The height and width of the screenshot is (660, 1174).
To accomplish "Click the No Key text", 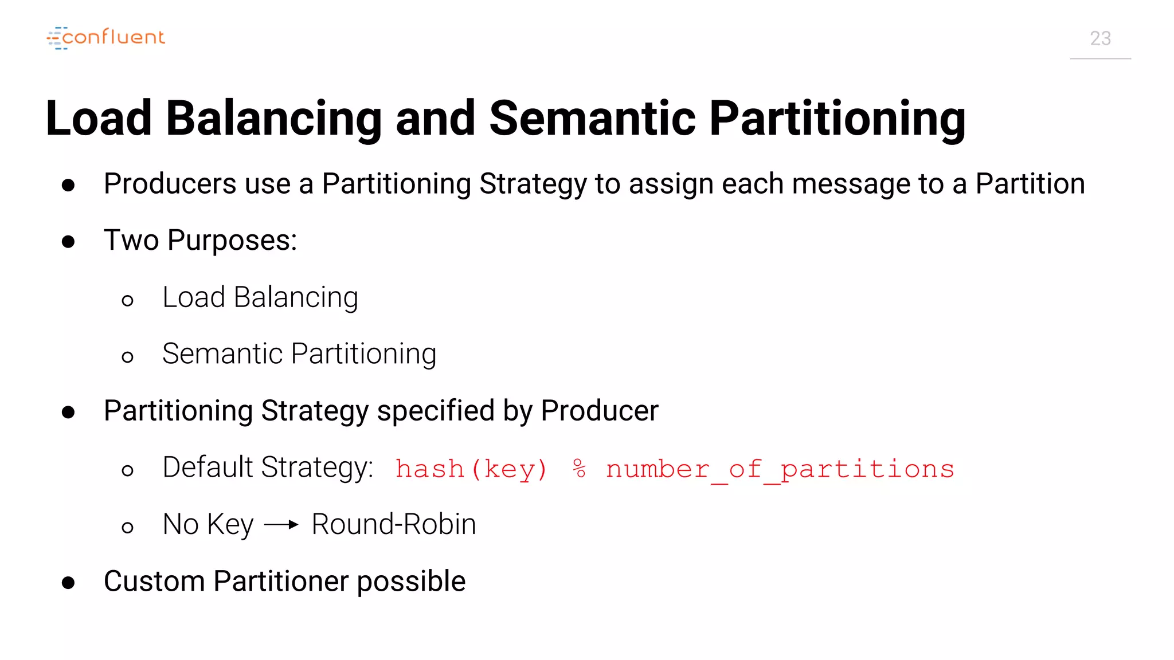I will (208, 525).
